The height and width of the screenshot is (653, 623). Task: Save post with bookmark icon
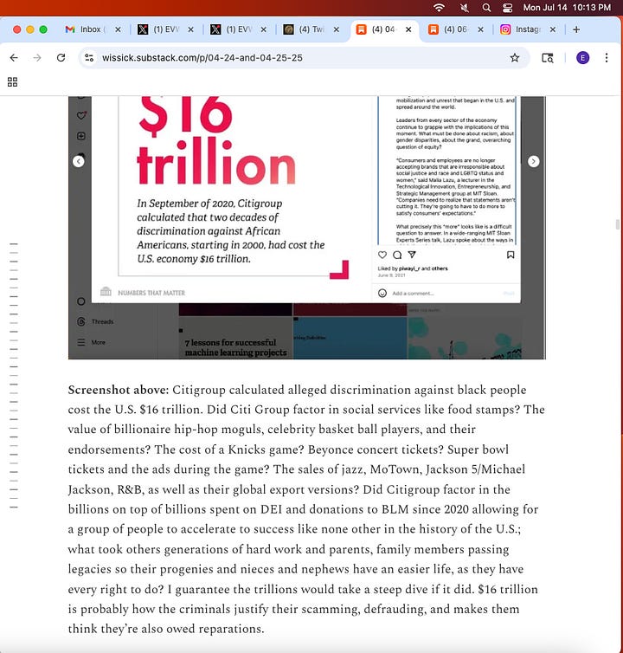point(511,255)
